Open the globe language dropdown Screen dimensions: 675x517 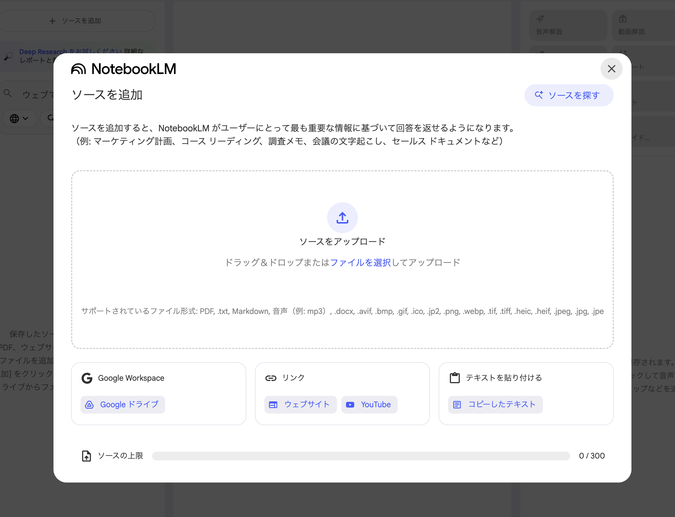[x=19, y=118]
